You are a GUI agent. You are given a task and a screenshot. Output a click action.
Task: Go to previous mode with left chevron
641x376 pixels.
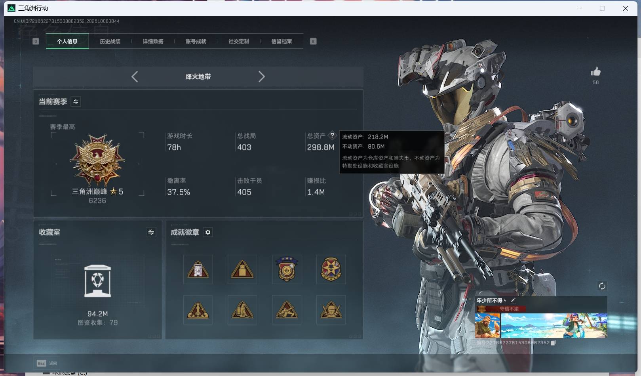[135, 76]
